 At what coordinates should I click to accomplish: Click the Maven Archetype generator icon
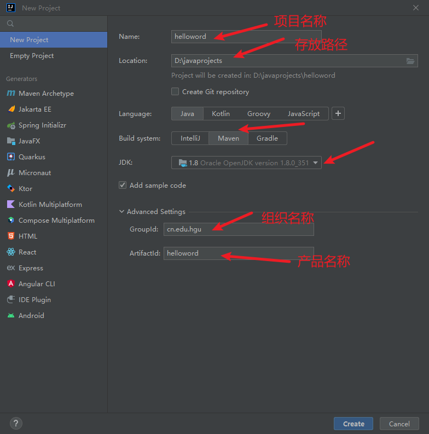(11, 93)
